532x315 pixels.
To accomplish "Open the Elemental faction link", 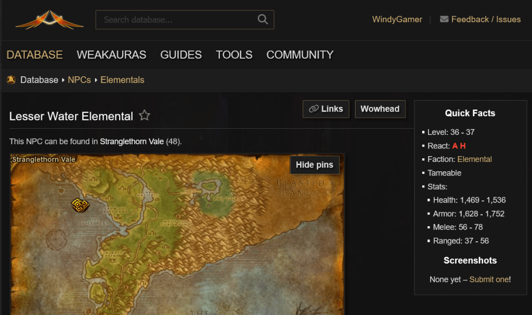I will click(474, 159).
